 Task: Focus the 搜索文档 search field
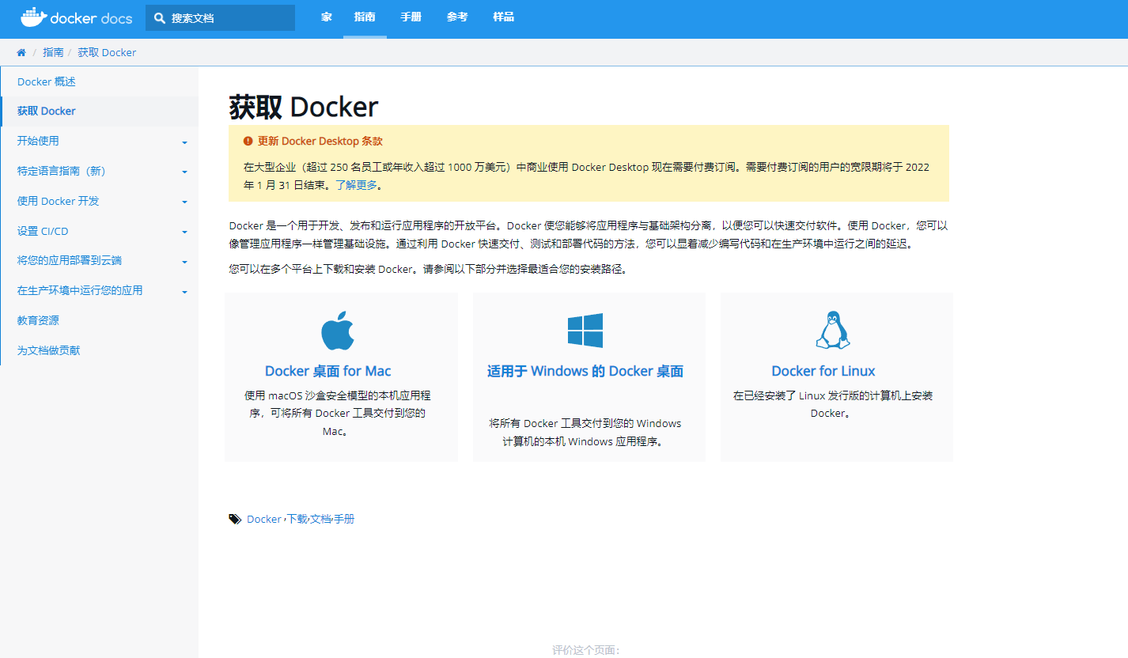(x=220, y=17)
